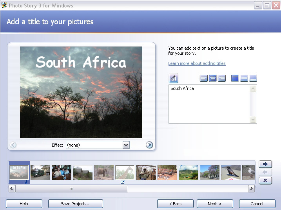Center the title text horizontally
This screenshot has height=210, width=281.
coord(213,78)
